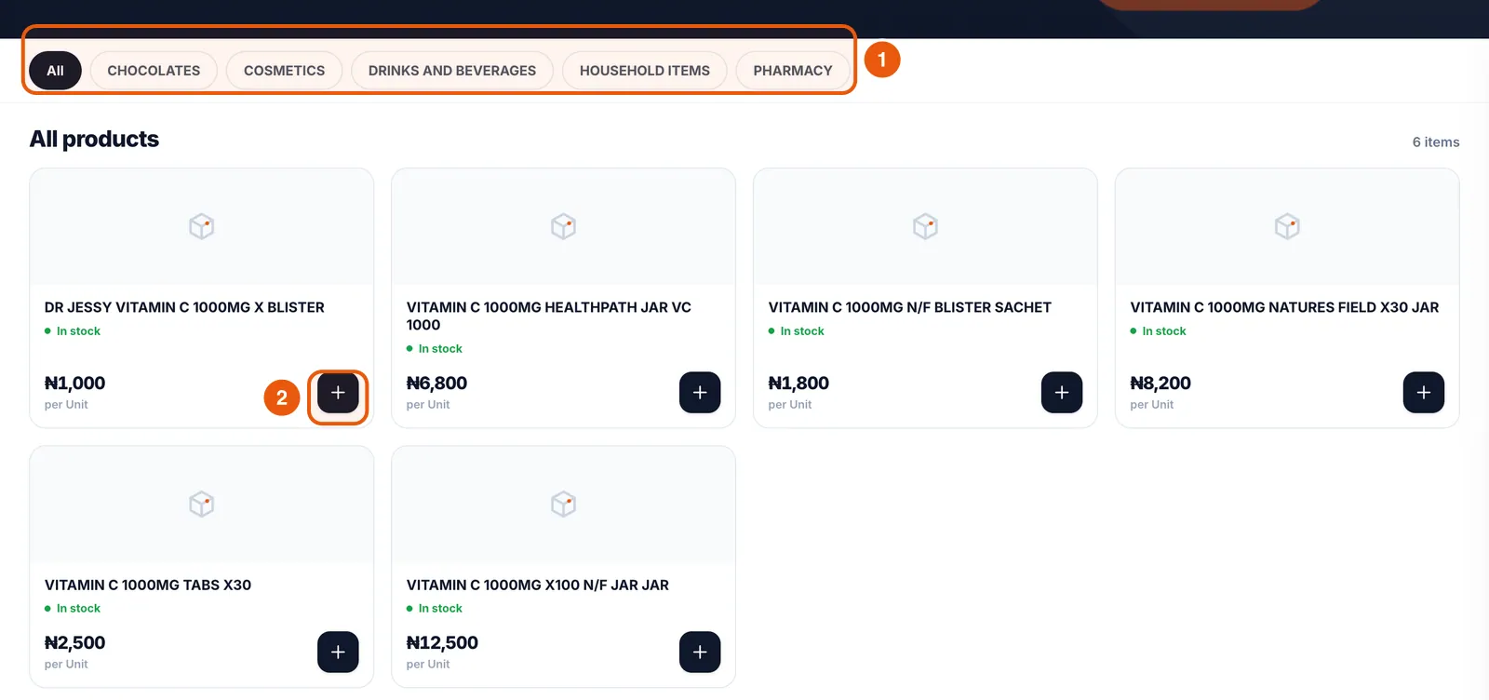1489x700 pixels.
Task: Click VITAMIN C 1000MG N/F BLISTER SACHET title
Action: tap(910, 307)
